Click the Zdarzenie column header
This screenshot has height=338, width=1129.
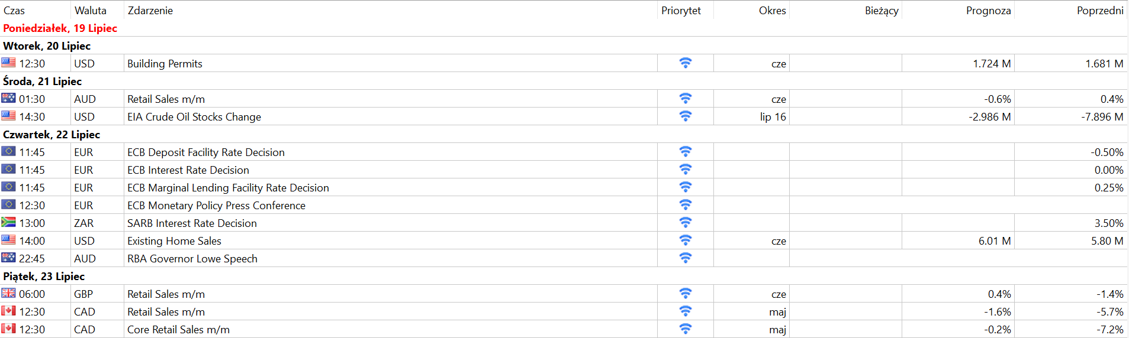(150, 10)
